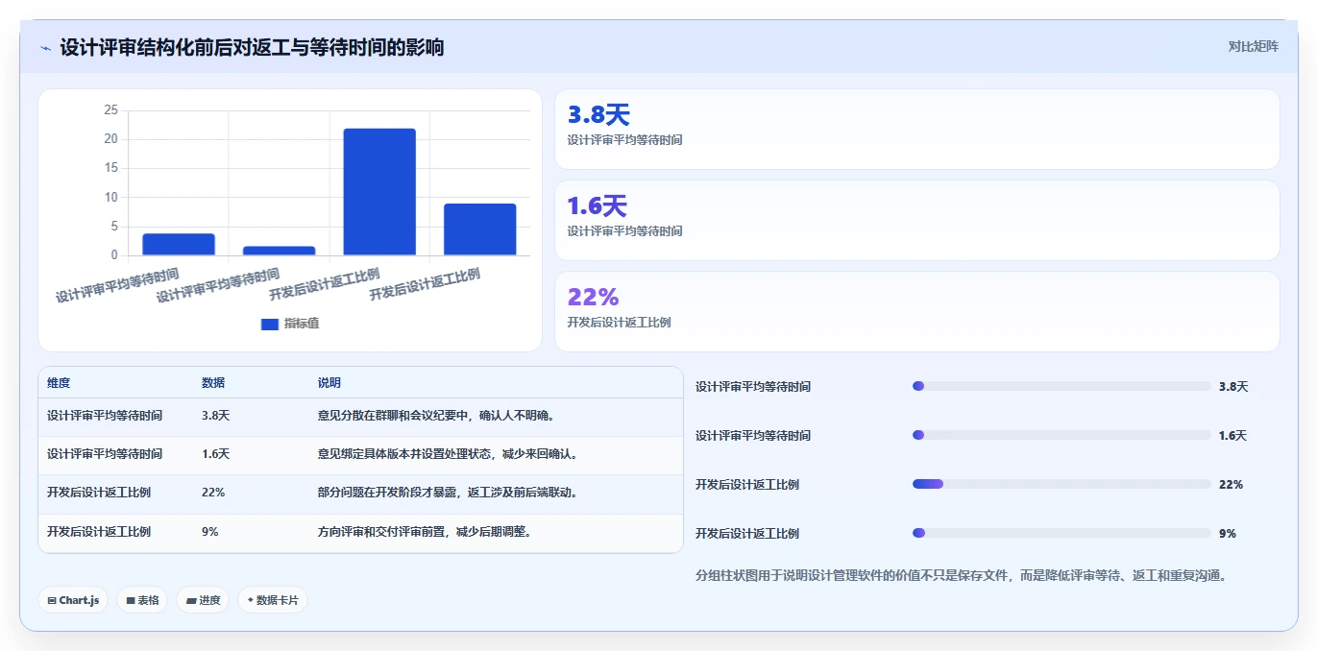Click the chart bar reaching about 3.8
Screen dimensions: 1318x651
pos(179,245)
